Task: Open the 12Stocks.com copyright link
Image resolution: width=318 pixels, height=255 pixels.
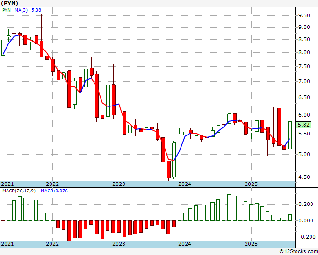Action: 298,252
